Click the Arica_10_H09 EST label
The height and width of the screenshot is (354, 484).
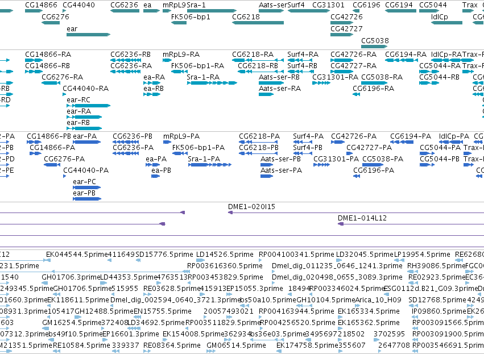(378, 301)
